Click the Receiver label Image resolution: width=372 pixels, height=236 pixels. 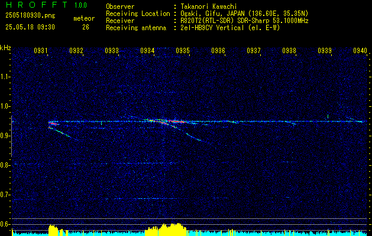tap(120, 21)
